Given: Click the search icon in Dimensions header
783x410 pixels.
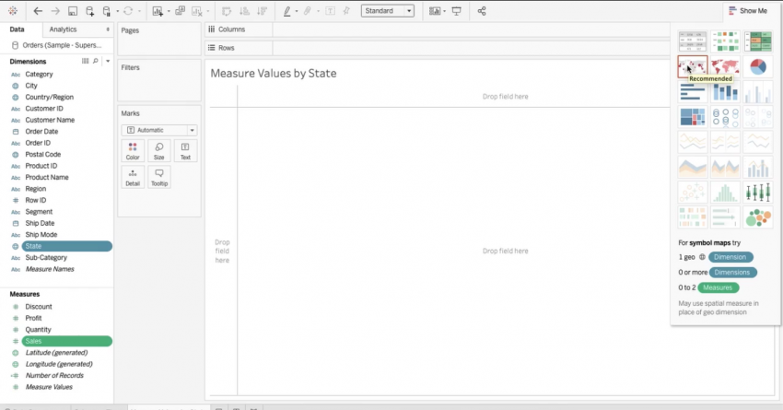Looking at the screenshot, I should [x=95, y=61].
